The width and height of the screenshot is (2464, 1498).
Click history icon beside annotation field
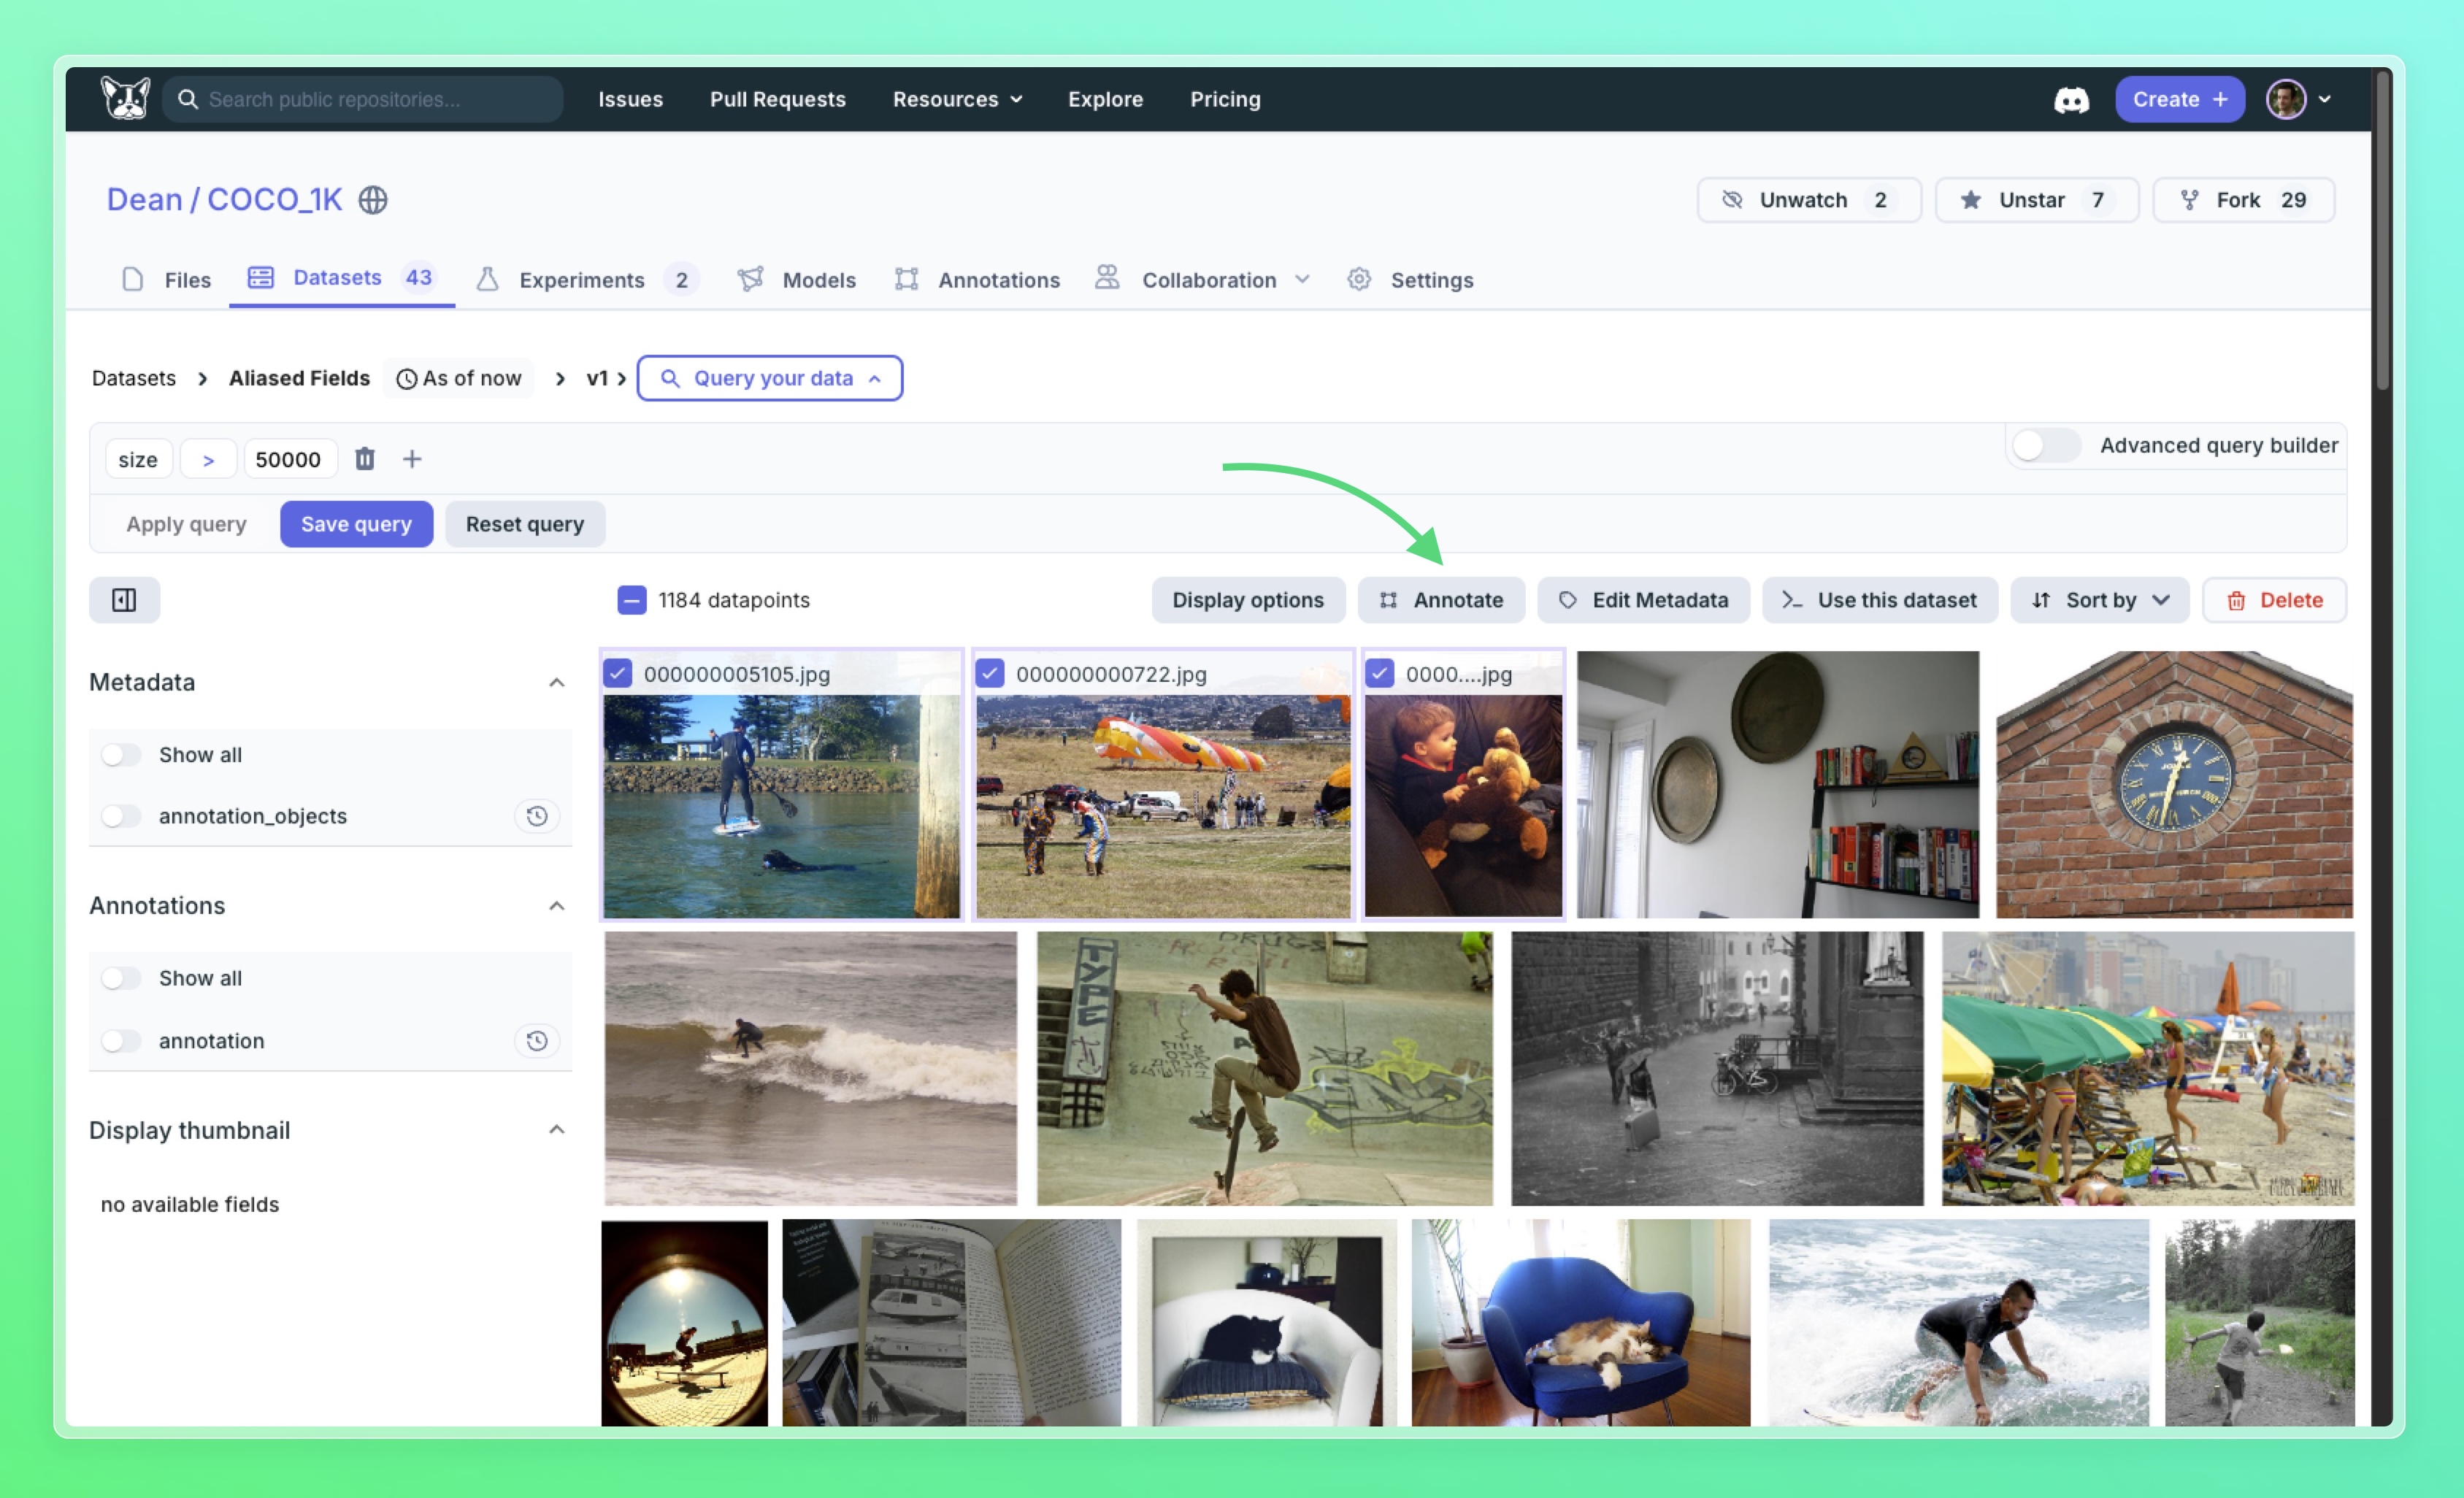[537, 1041]
